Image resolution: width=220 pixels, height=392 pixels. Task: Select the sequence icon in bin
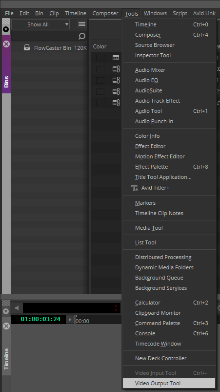(x=116, y=58)
